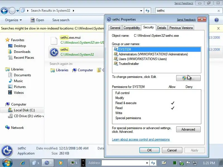223x167 pixels.
Task: Select the sethc.exe.mui file result
Action: (77, 40)
